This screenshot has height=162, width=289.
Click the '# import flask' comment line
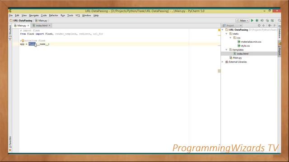30,31
